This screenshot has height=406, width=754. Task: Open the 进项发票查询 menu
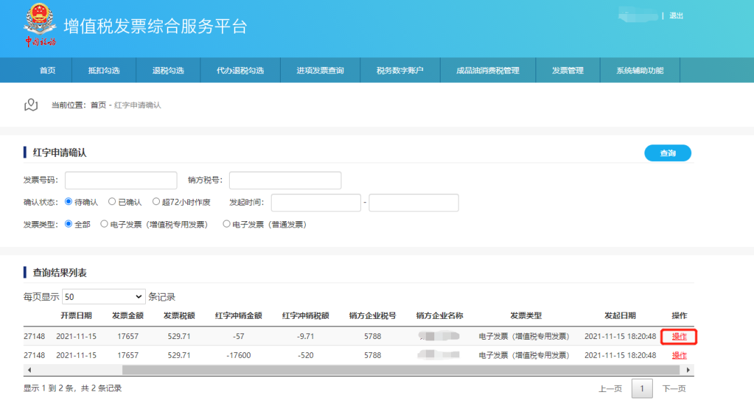[x=318, y=70]
